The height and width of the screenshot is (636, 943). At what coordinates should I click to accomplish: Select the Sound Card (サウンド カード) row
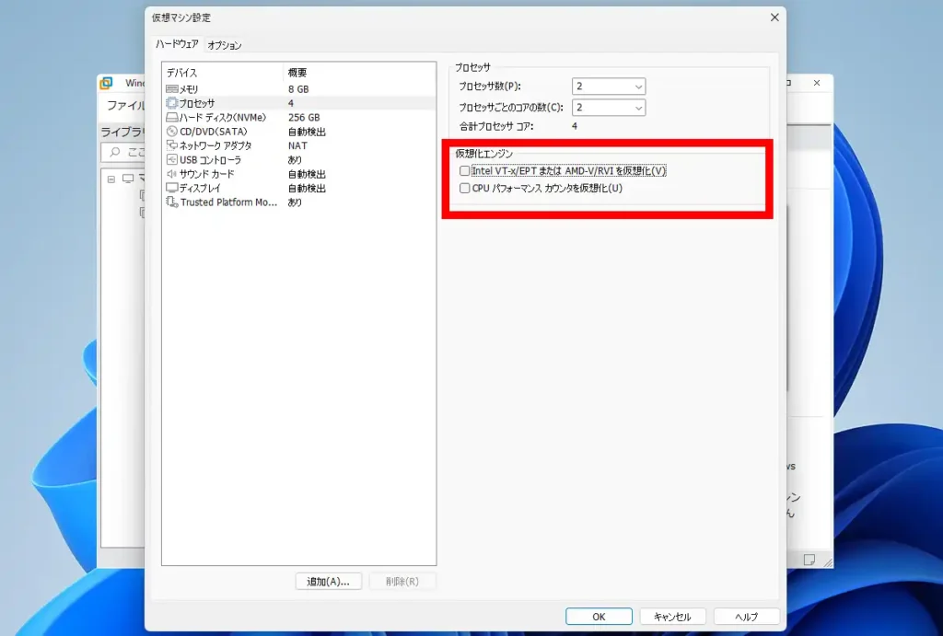click(x=298, y=174)
